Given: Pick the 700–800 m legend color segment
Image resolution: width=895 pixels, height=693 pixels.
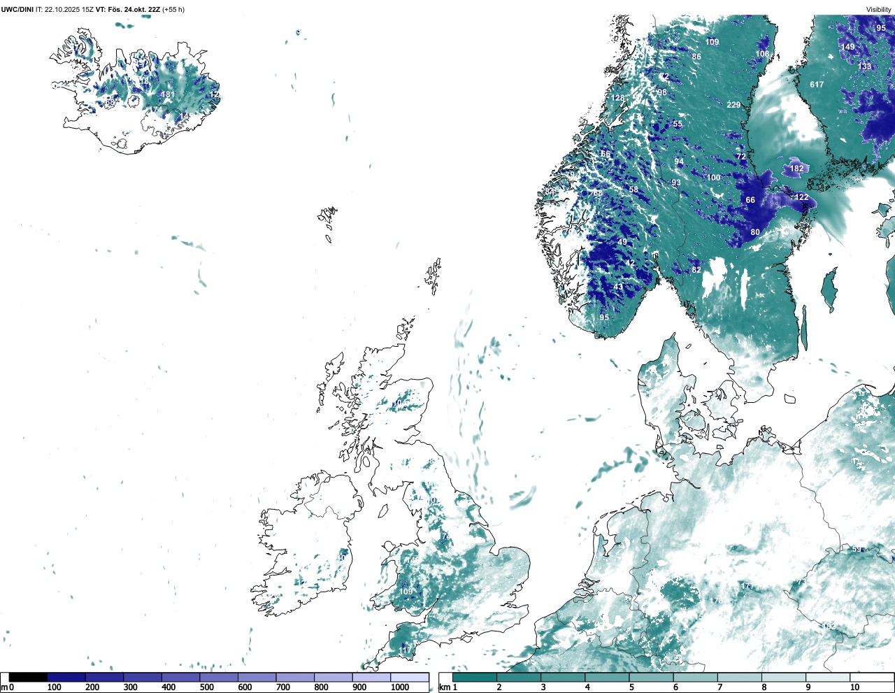Looking at the screenshot, I should [295, 678].
